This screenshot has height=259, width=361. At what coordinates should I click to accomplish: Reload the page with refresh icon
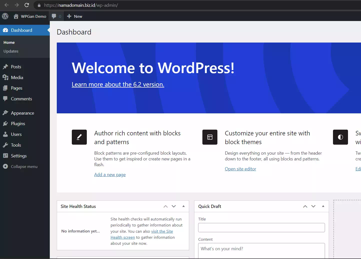[27, 5]
